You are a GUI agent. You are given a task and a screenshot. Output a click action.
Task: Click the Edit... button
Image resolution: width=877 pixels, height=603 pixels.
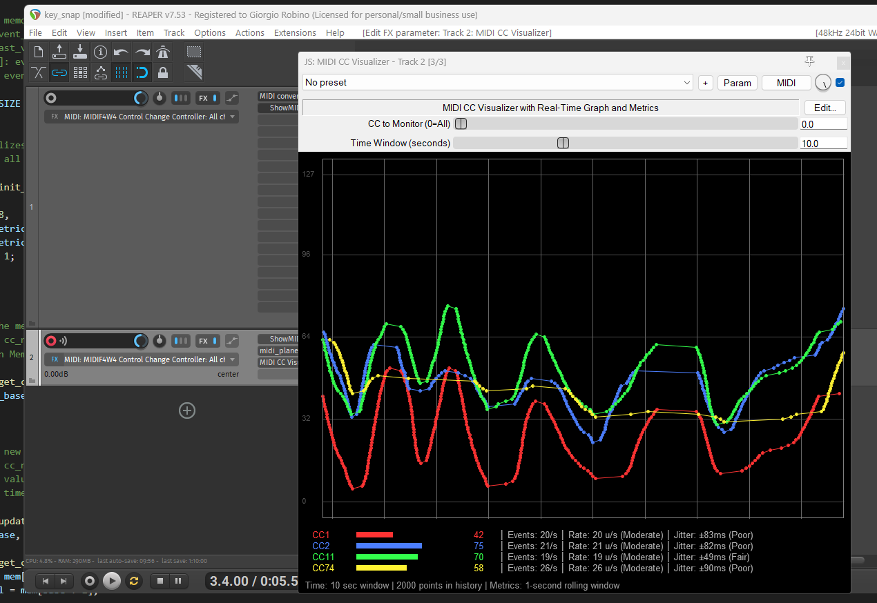coord(825,108)
